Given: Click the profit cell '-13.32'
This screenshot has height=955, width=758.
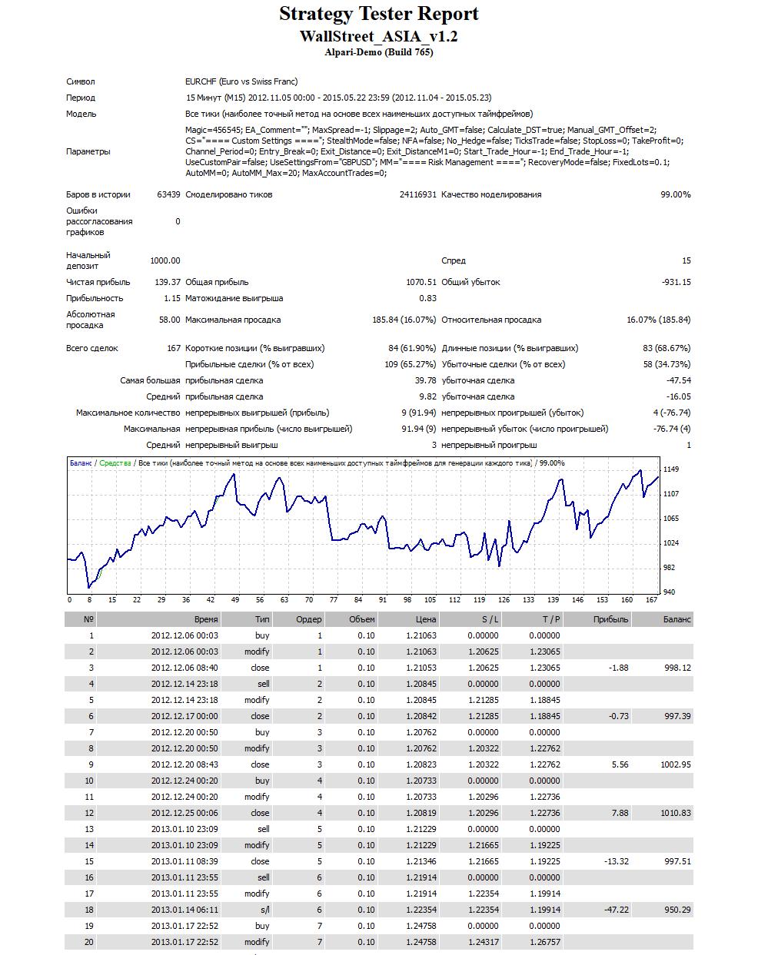Looking at the screenshot, I should point(617,861).
